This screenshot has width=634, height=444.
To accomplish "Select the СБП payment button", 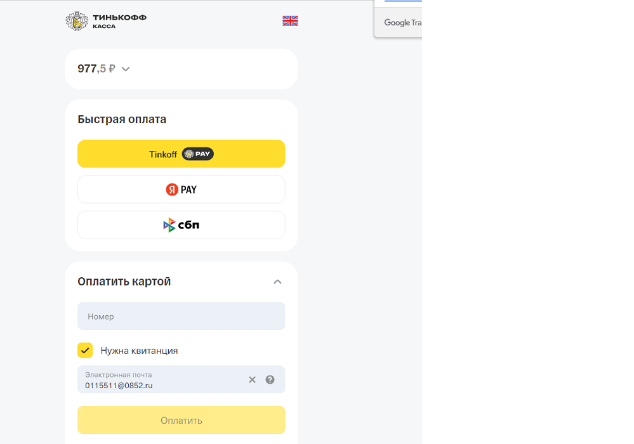I will (181, 225).
